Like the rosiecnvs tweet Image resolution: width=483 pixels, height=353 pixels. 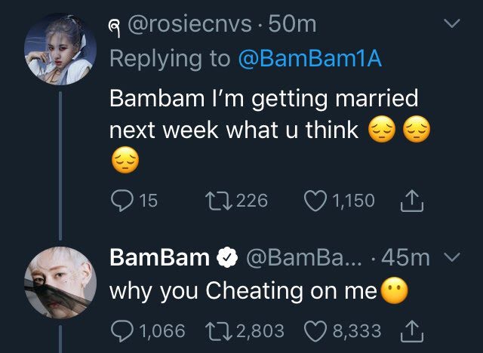point(315,200)
